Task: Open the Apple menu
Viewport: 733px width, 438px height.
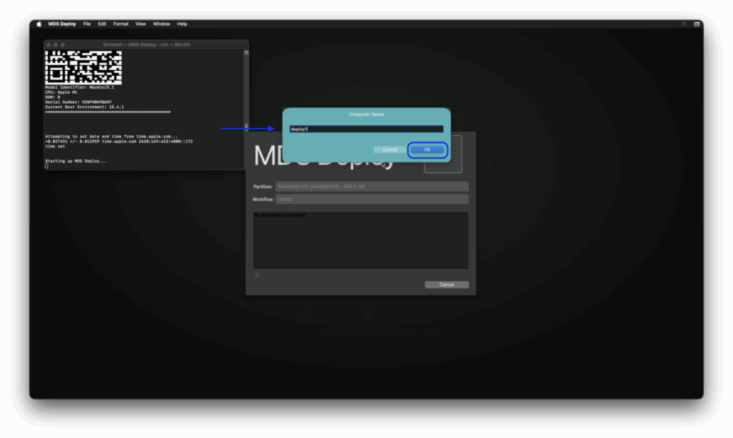Action: (x=39, y=24)
